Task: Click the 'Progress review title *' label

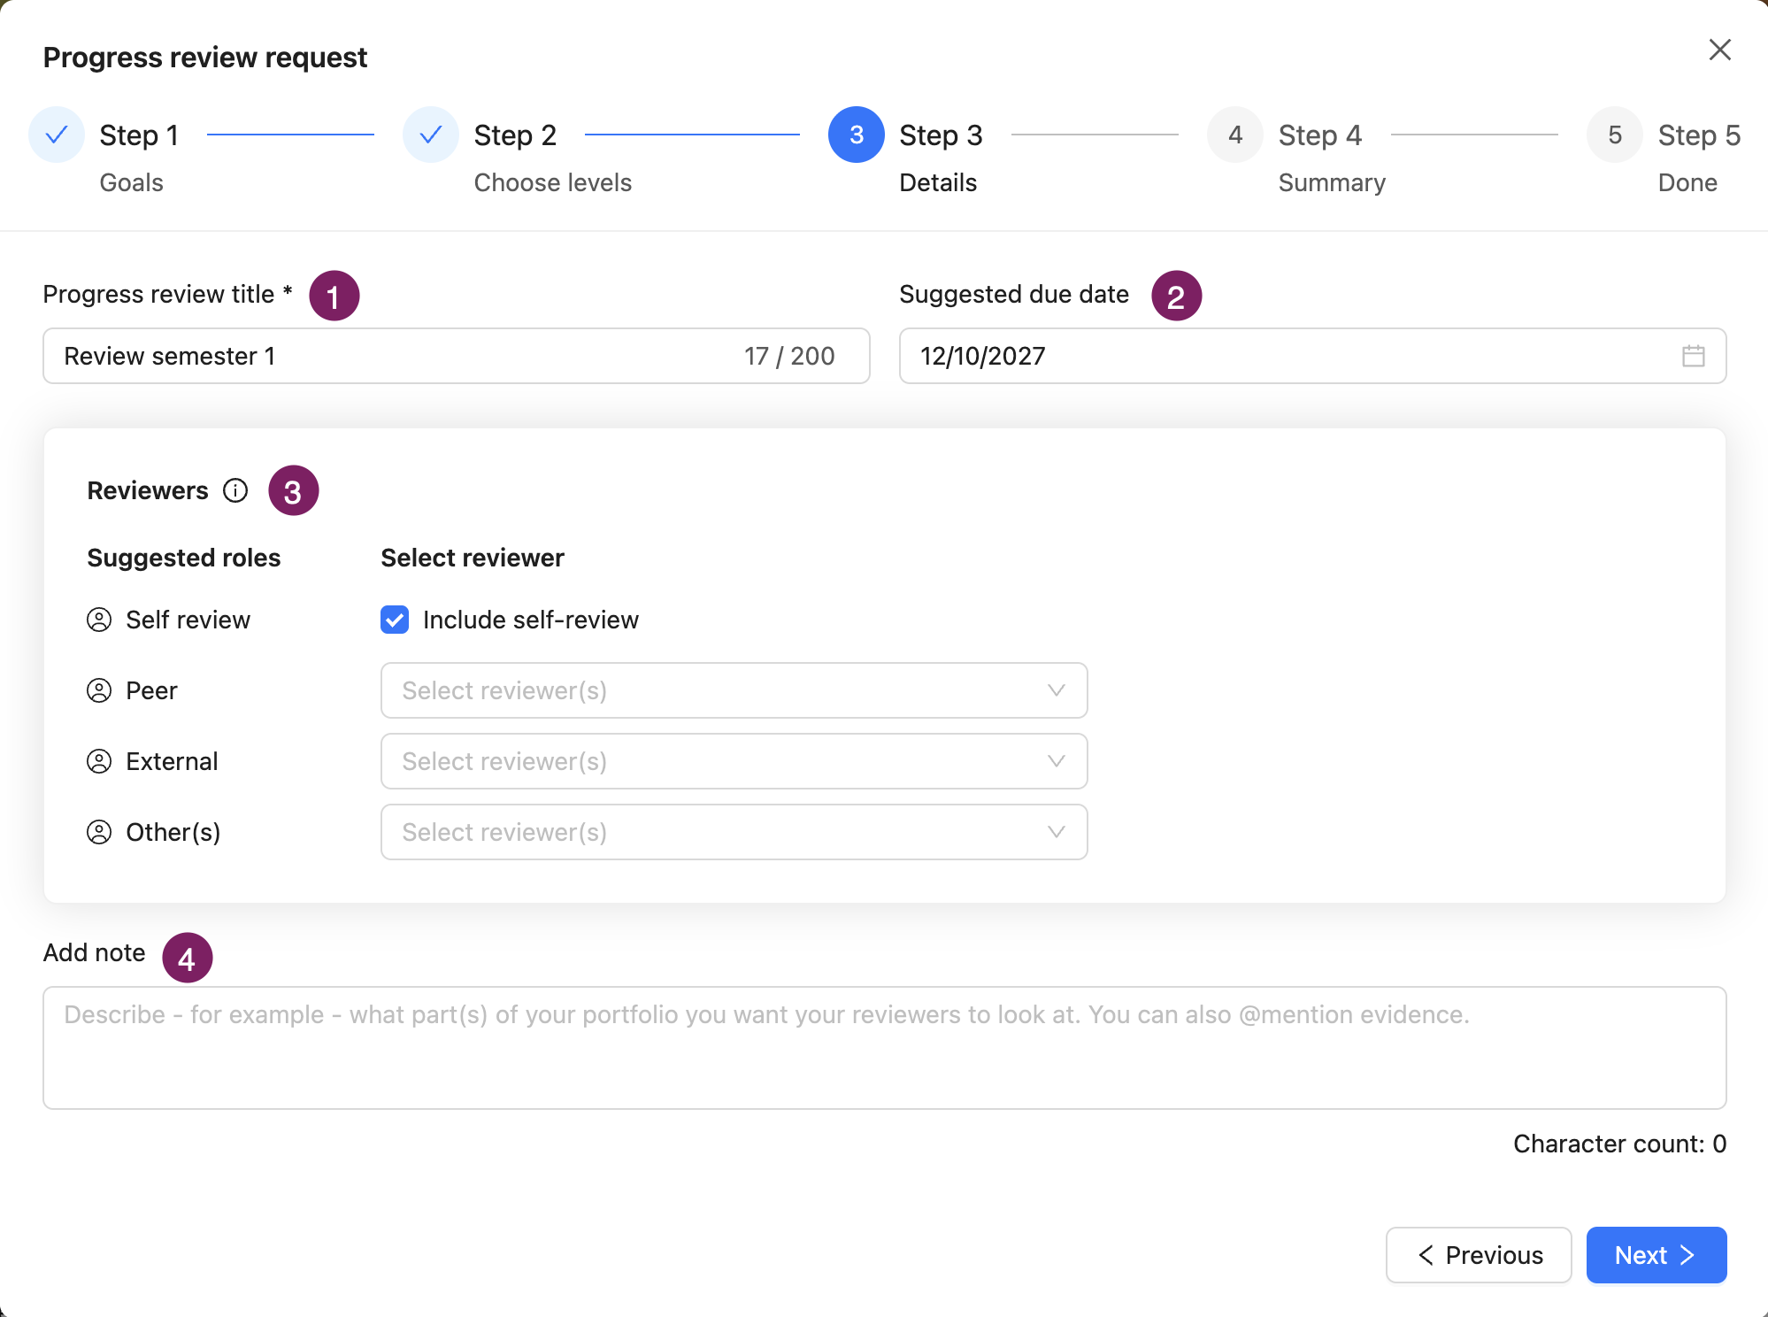Action: point(167,294)
